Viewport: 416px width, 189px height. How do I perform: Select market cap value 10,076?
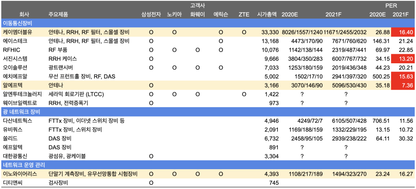[270, 50]
